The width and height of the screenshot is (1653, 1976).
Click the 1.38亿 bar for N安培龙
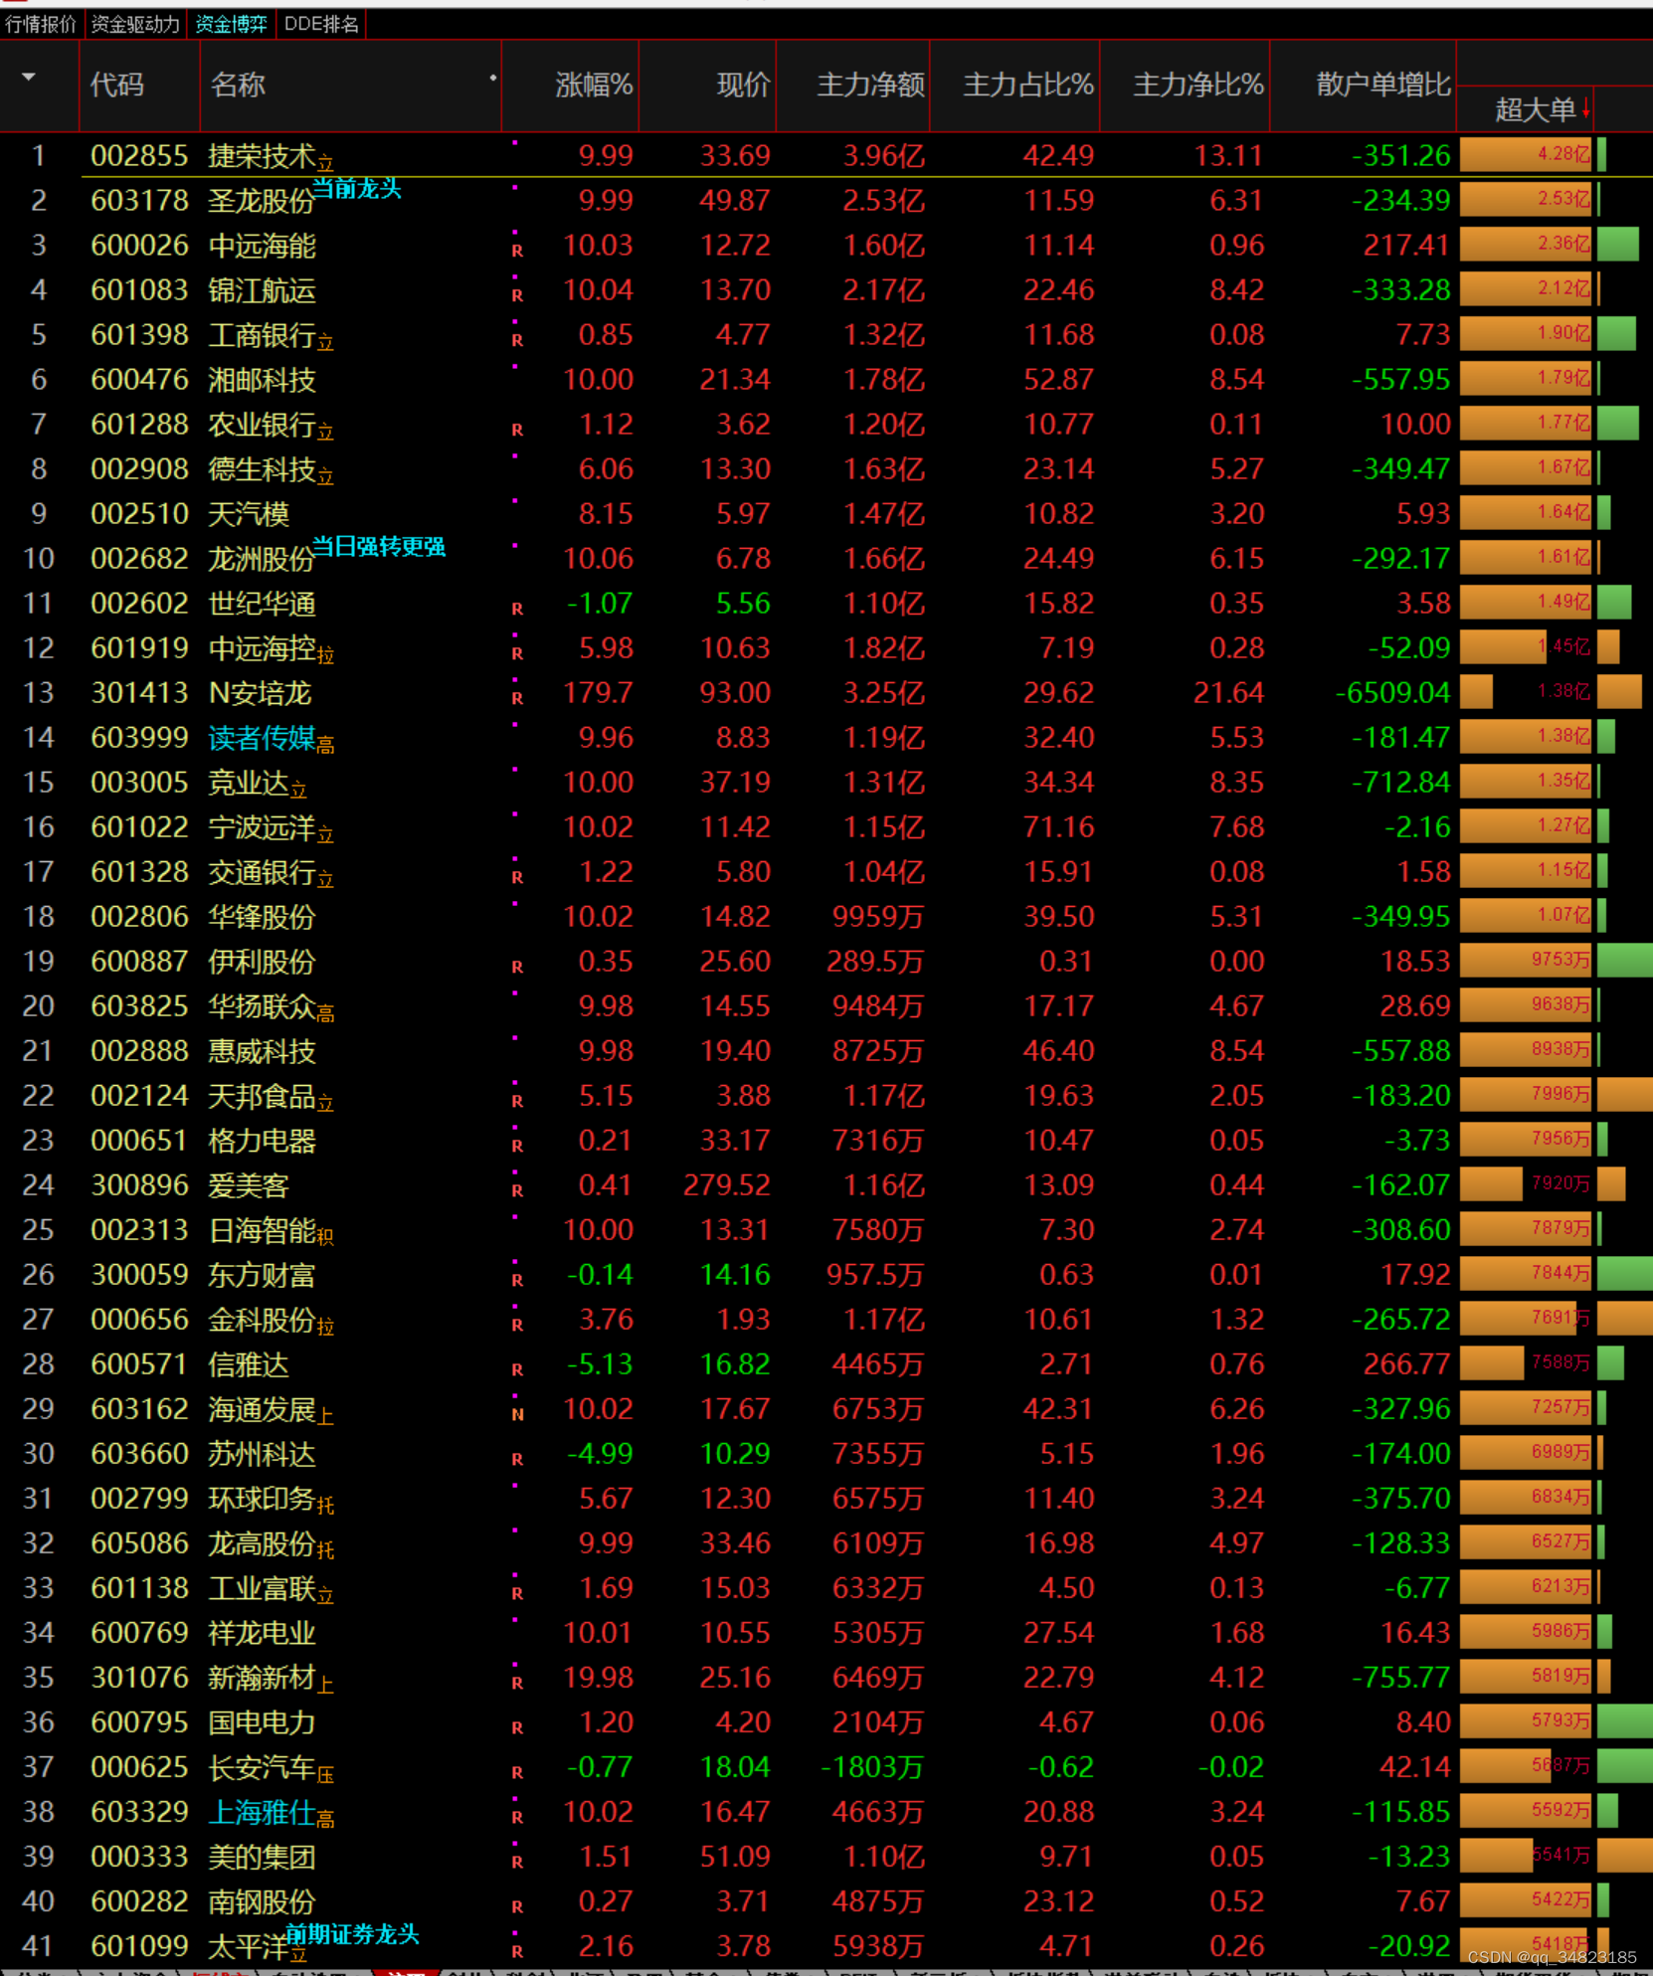click(x=1526, y=691)
